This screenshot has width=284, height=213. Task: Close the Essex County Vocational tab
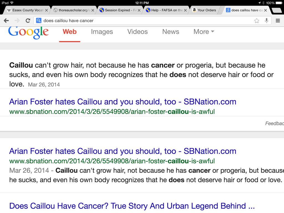(47, 10)
